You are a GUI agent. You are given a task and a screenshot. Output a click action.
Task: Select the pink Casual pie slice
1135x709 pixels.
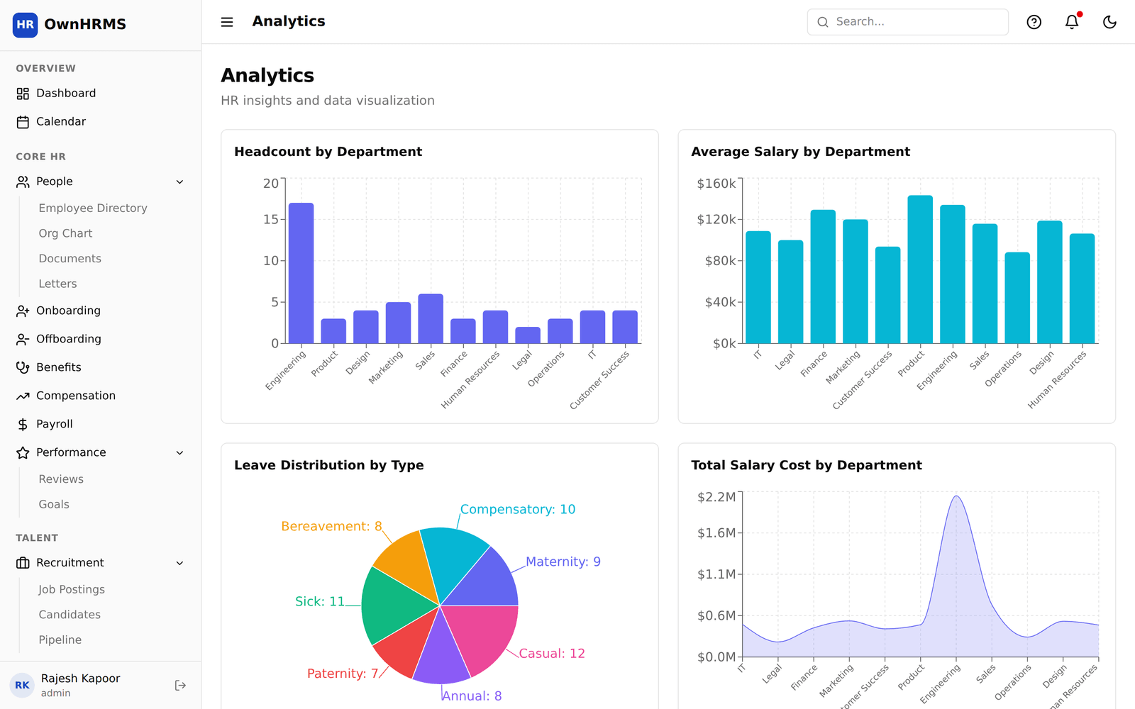pos(482,637)
